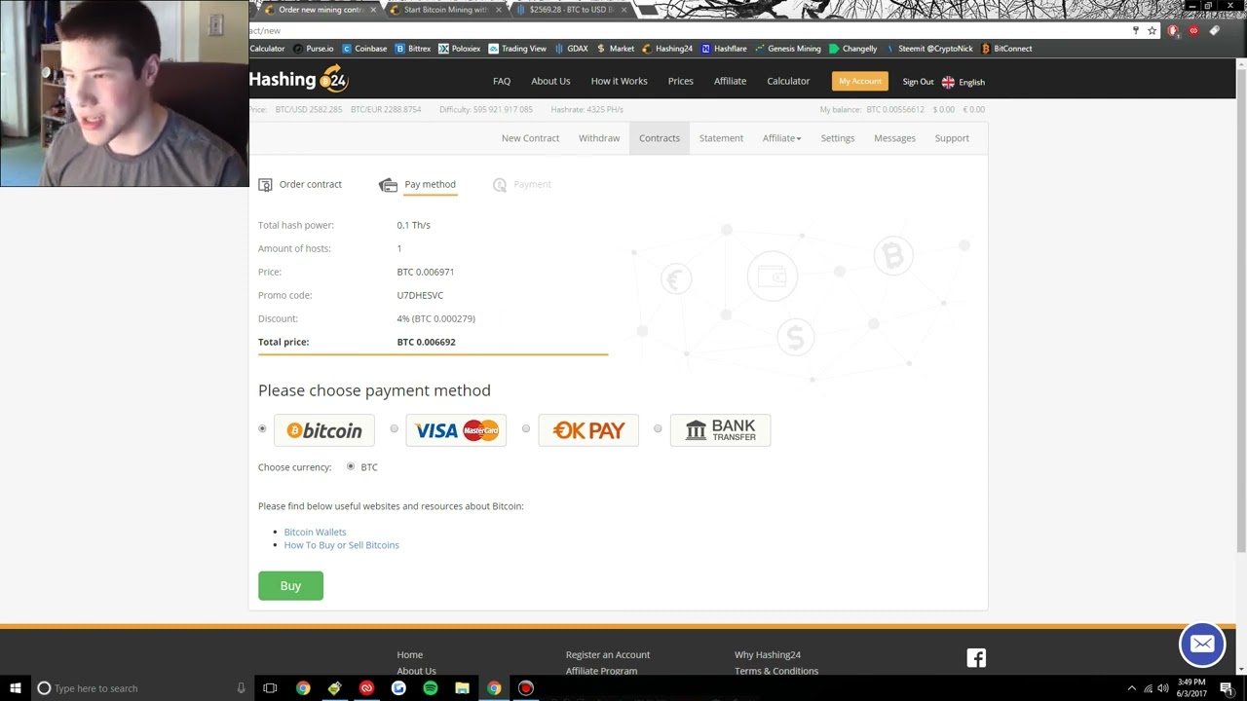Open the Withdraw section
Screen dimensions: 1247x701
click(x=599, y=138)
